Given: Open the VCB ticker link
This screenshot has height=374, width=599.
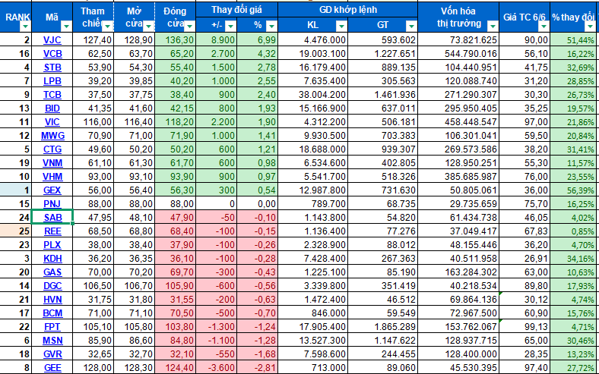Looking at the screenshot, I should click(52, 54).
